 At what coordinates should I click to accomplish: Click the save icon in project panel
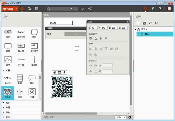(144, 23)
